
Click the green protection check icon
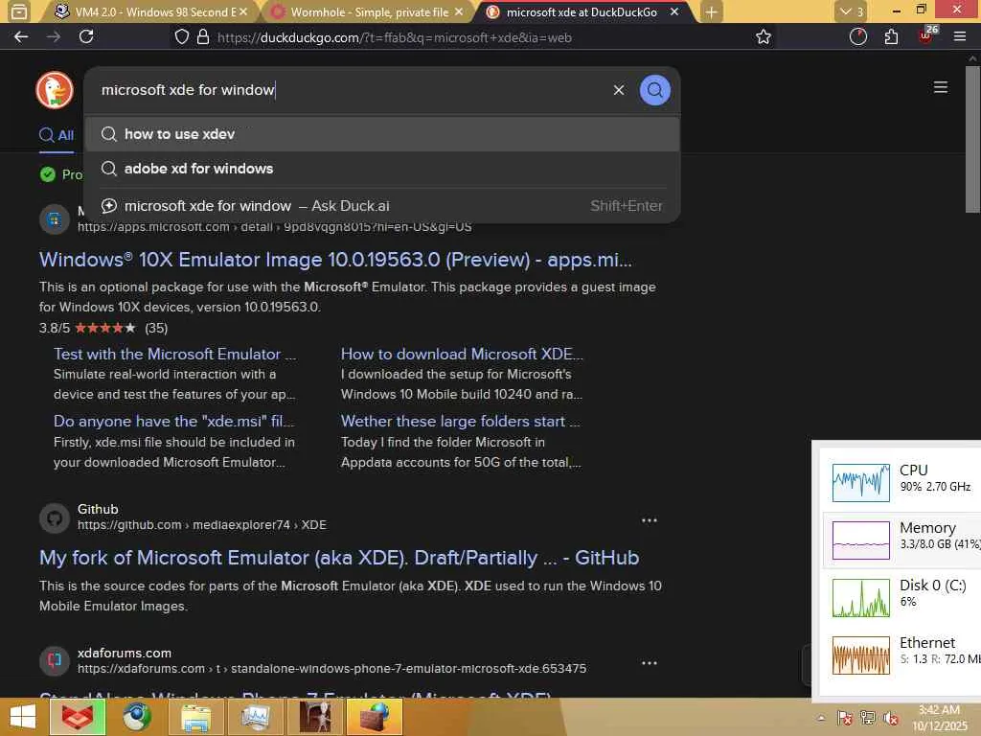click(48, 174)
